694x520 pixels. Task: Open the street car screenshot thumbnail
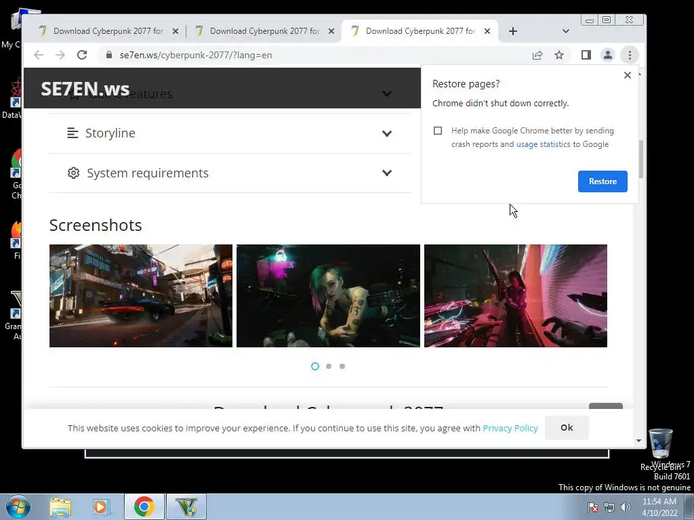pos(141,296)
